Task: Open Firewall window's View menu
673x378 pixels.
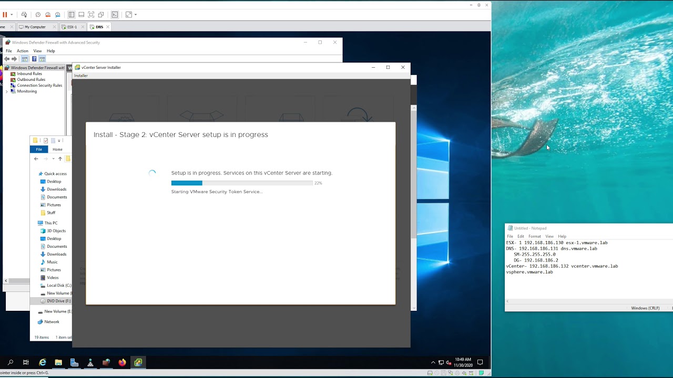Action: (37, 51)
